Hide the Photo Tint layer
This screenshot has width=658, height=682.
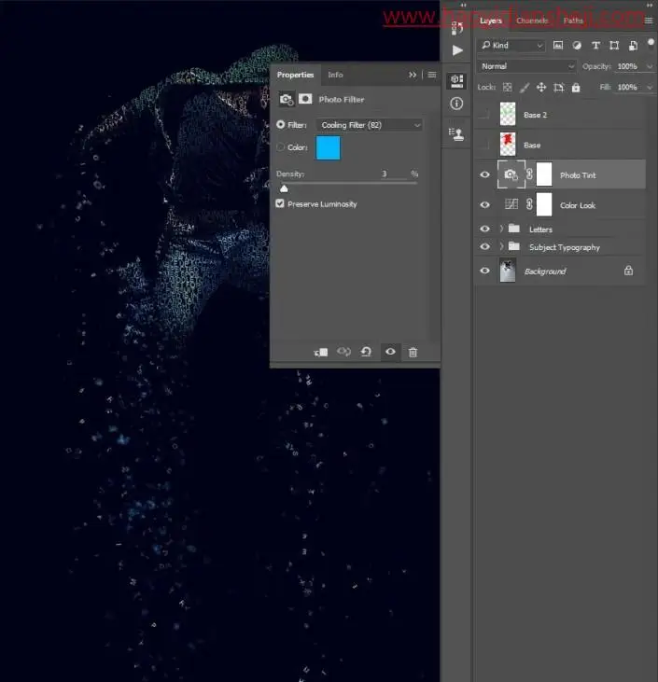tap(484, 174)
